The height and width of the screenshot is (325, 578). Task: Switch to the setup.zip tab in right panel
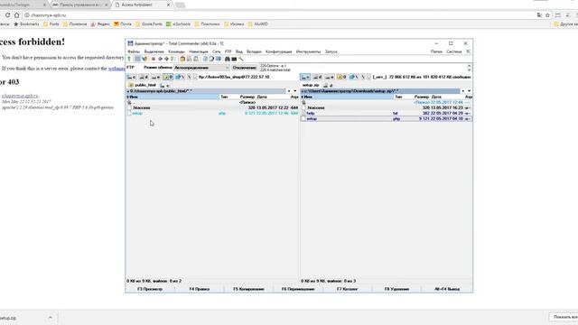pos(311,85)
